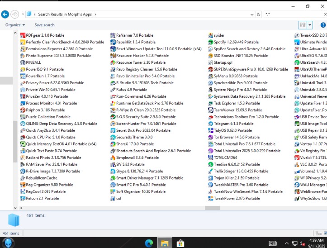
Task: Select Startup.cpl entry
Action: coord(220,62)
